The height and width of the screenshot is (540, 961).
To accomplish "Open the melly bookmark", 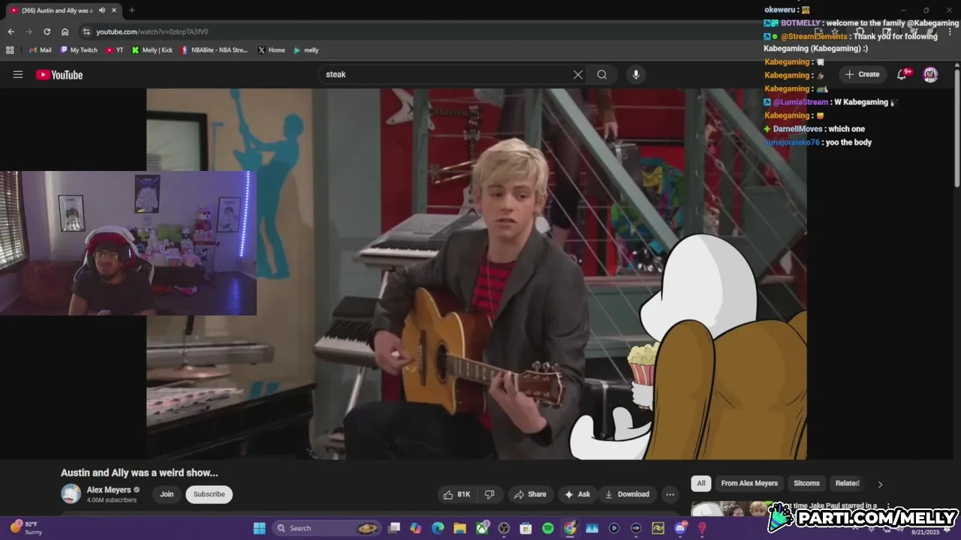I will tap(306, 50).
